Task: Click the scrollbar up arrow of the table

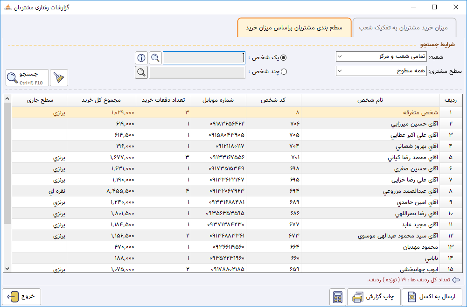Action: [x=7, y=98]
